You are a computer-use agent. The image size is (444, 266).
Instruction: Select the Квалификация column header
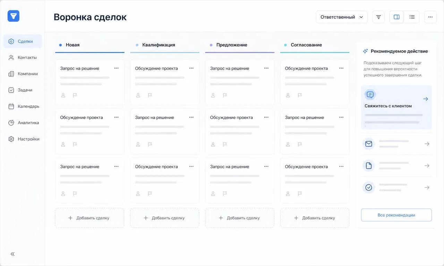pos(165,45)
